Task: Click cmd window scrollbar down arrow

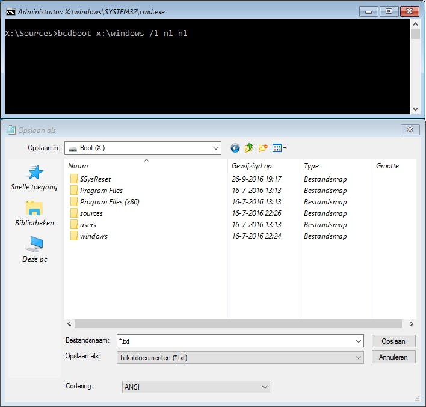Action: 415,109
